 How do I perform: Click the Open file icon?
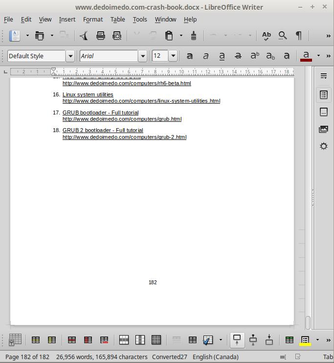click(x=40, y=36)
